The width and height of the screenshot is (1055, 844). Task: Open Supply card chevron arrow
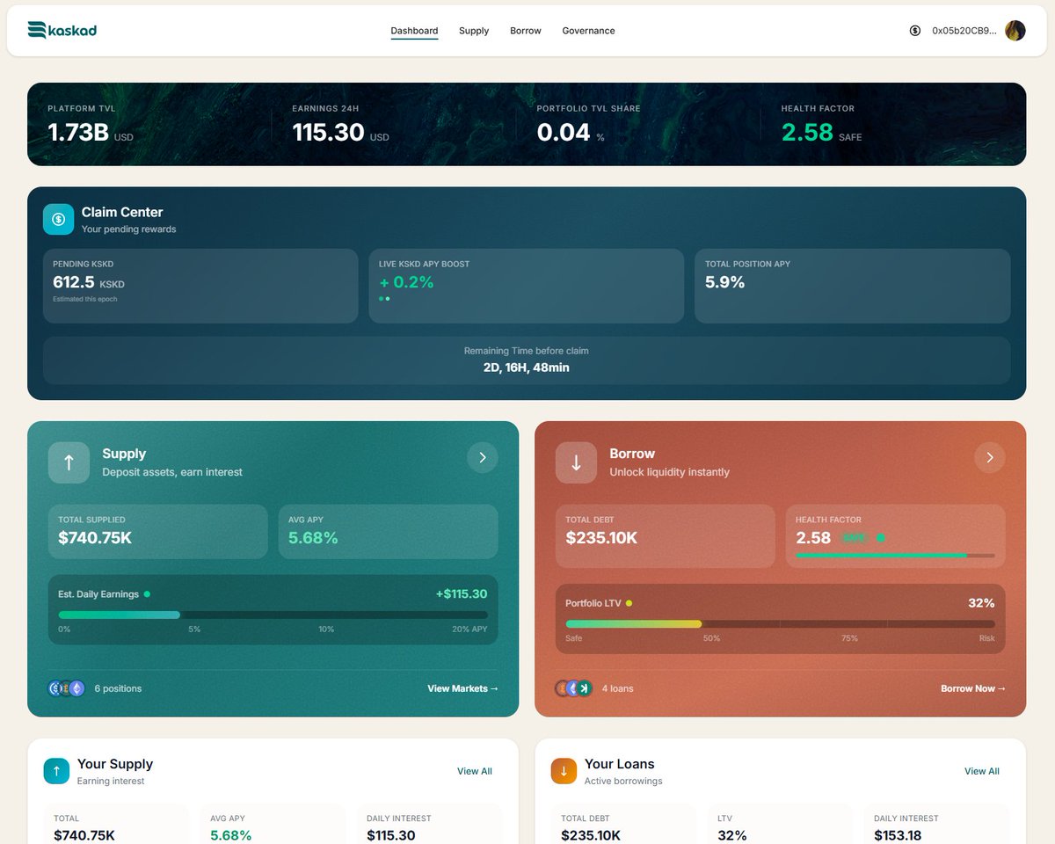tap(482, 457)
